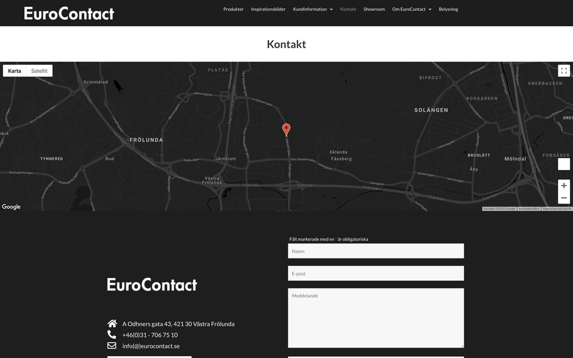Go to the Showroom page
Viewport: 573px width, 358px height.
coord(374,9)
